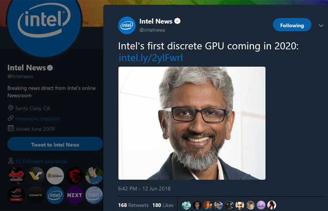
Task: View the 180 Likes list
Action: coord(163,205)
